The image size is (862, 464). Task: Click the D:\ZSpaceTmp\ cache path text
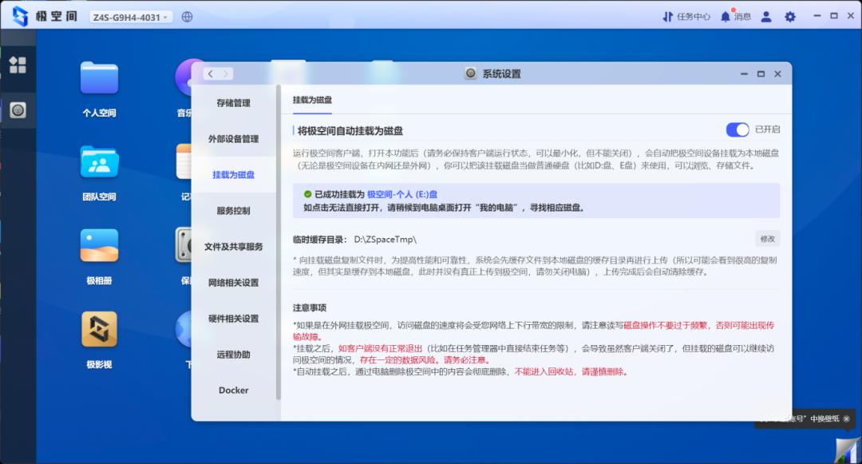click(x=385, y=240)
